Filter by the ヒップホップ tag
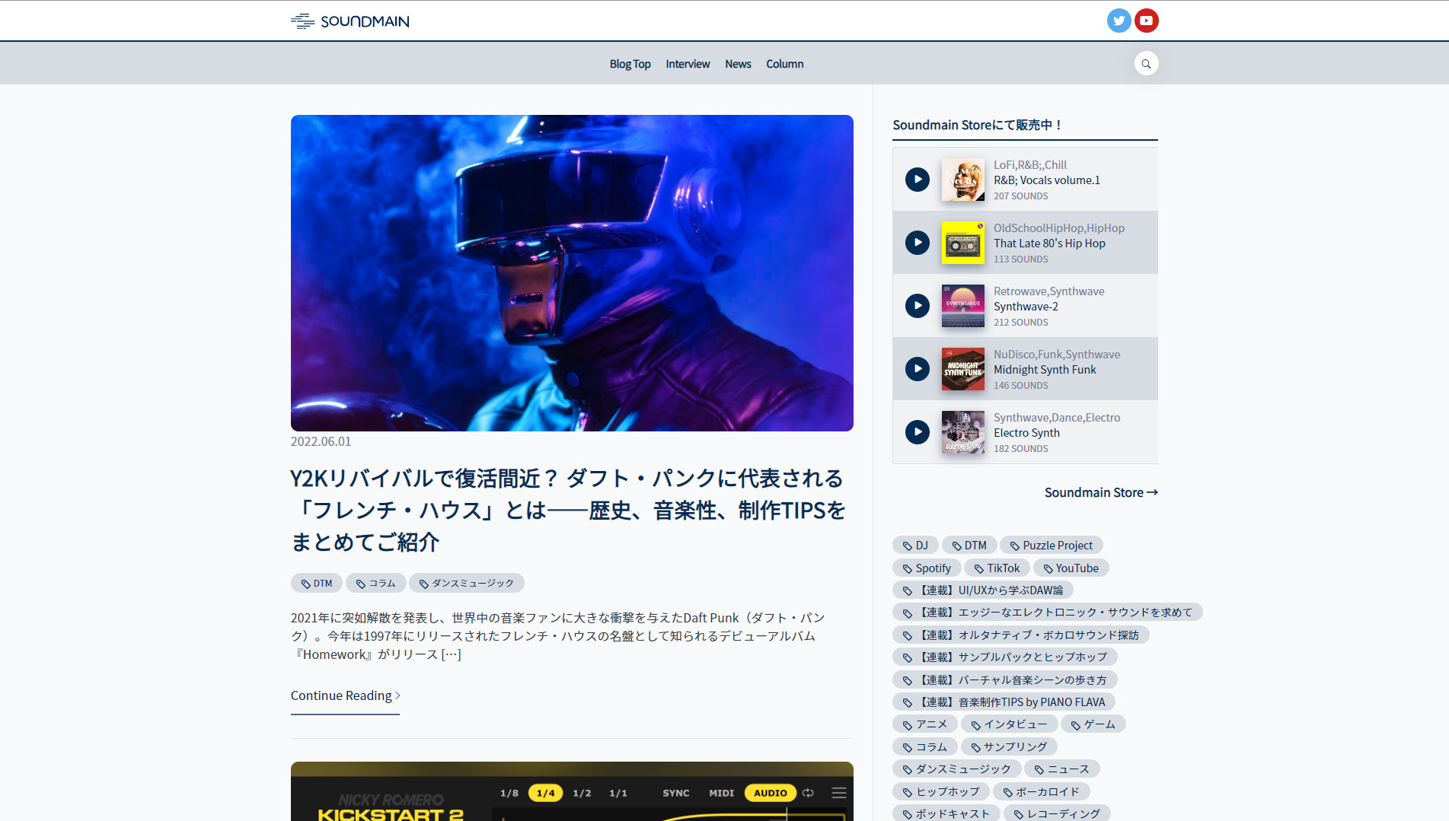This screenshot has height=821, width=1449. point(941,791)
